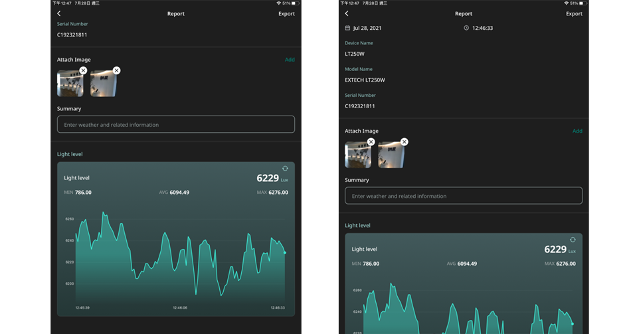Screen dimensions: 639x334
Task: Refresh the light level chart in left report
Action: 285,169
